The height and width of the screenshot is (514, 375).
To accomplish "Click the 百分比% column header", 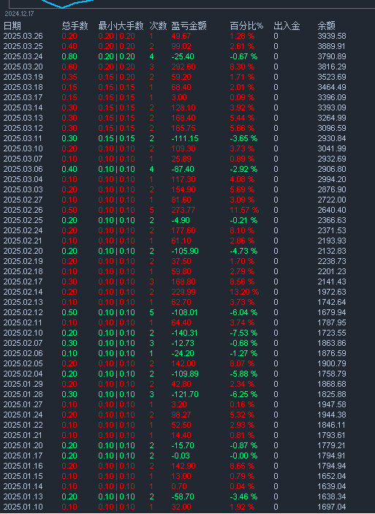I will coord(246,26).
